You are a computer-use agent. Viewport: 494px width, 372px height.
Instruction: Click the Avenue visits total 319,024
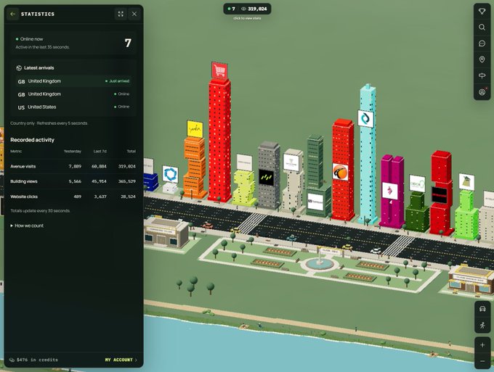[x=126, y=166]
